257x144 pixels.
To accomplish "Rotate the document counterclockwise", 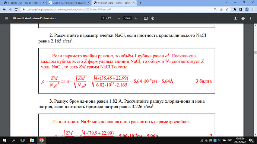I will point(153,18).
